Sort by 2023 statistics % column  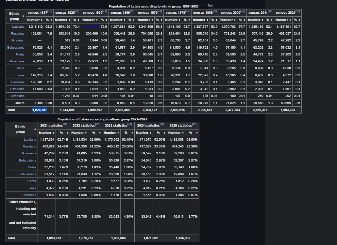pos(127,132)
